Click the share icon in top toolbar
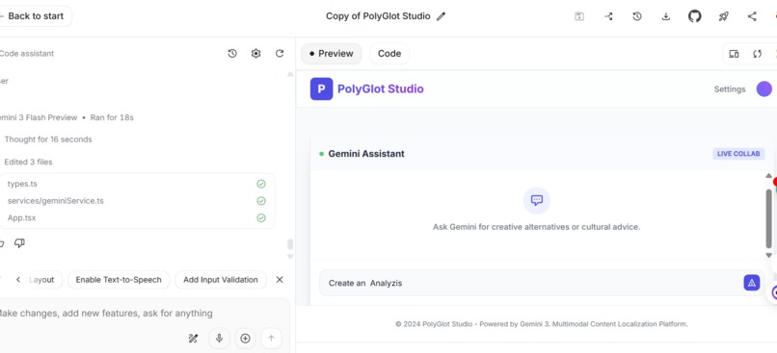Screen dimensions: 777x353 tap(752, 16)
